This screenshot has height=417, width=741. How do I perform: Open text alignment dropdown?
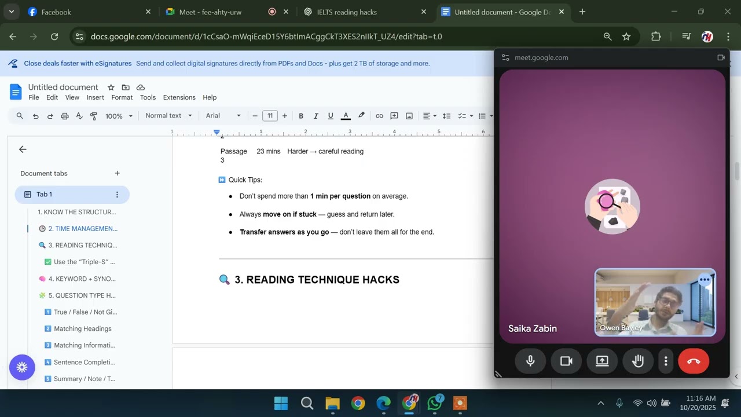click(x=430, y=116)
